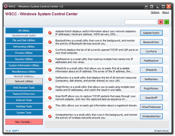Open the Options link
Screen dimensions: 175x136
click(x=155, y=12)
